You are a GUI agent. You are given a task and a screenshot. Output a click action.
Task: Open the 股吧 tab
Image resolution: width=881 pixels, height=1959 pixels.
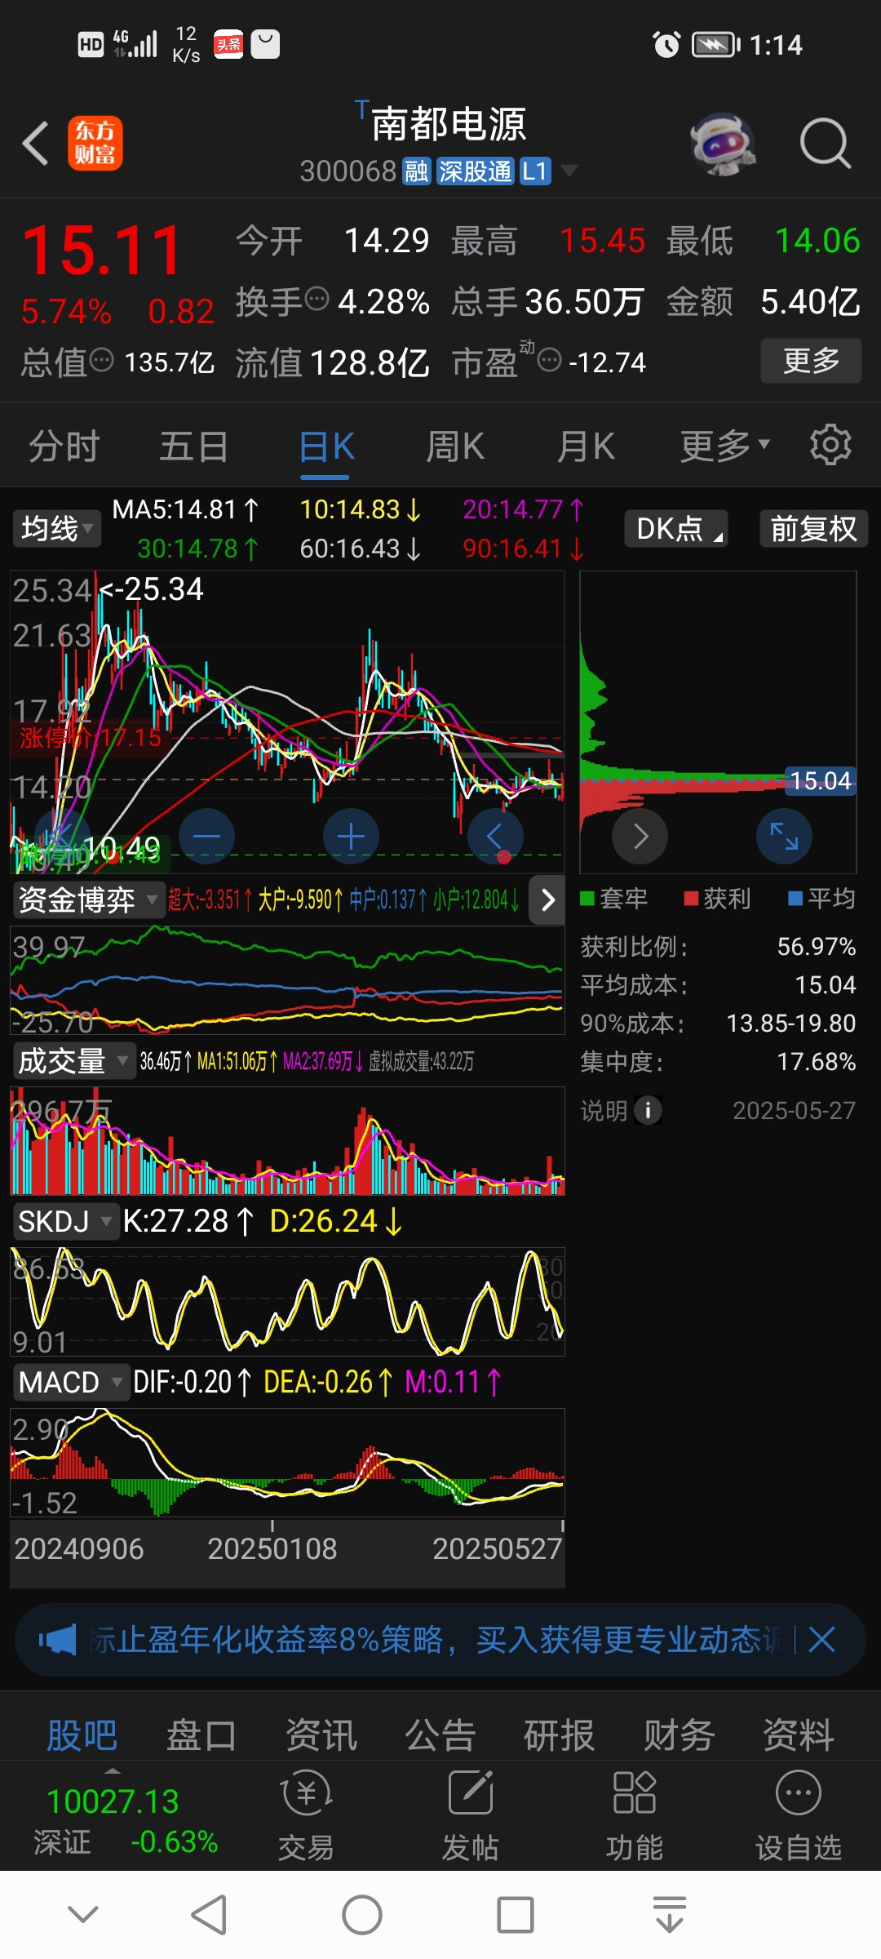point(82,1735)
